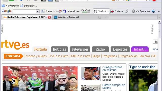Select the Radio tab
162x91 pixels.
point(100,49)
